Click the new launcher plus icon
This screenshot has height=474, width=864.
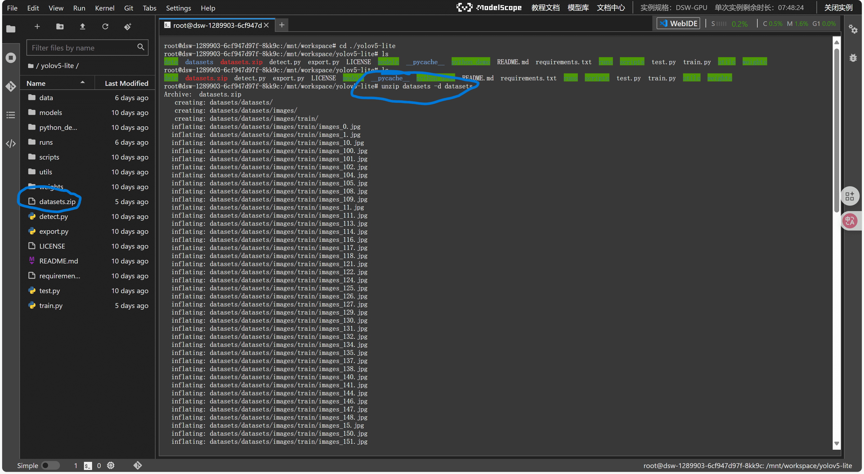[37, 26]
